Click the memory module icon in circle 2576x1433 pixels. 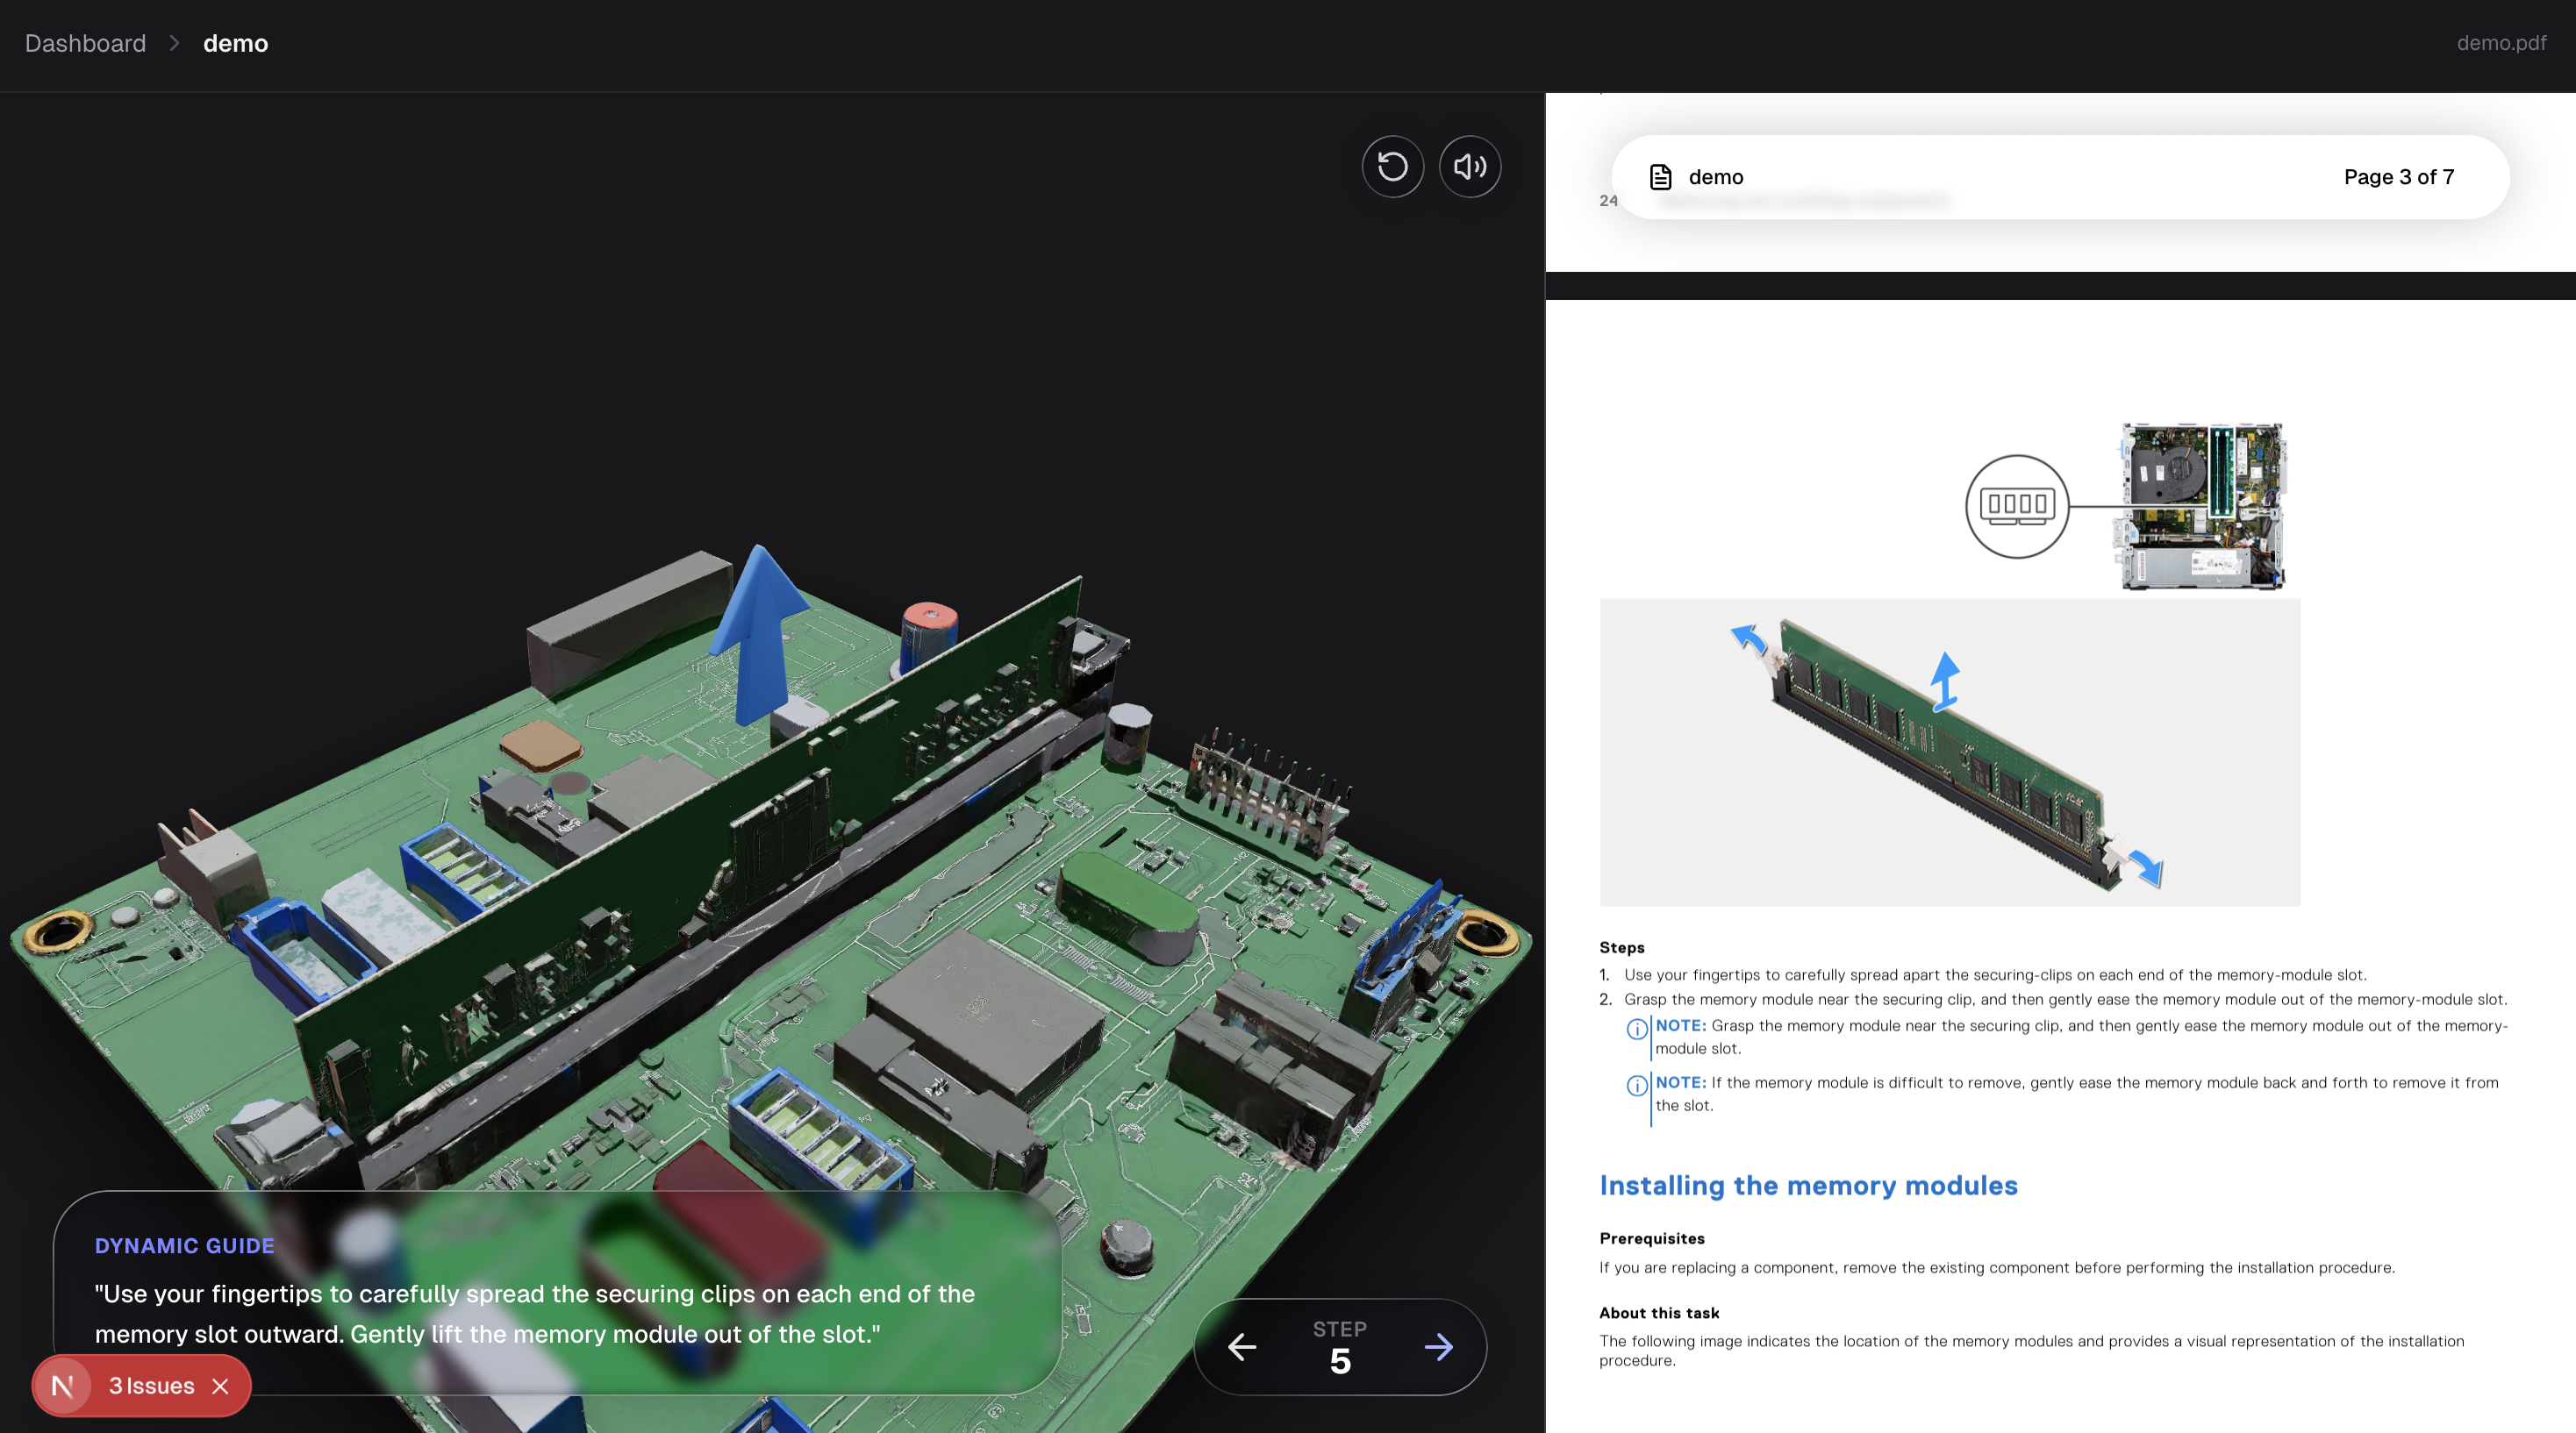2016,506
